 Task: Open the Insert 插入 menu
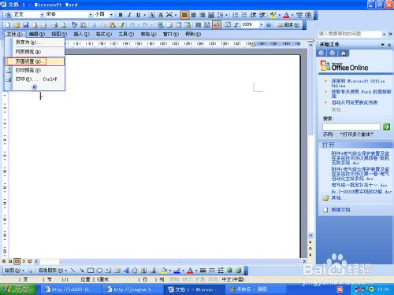coord(81,34)
